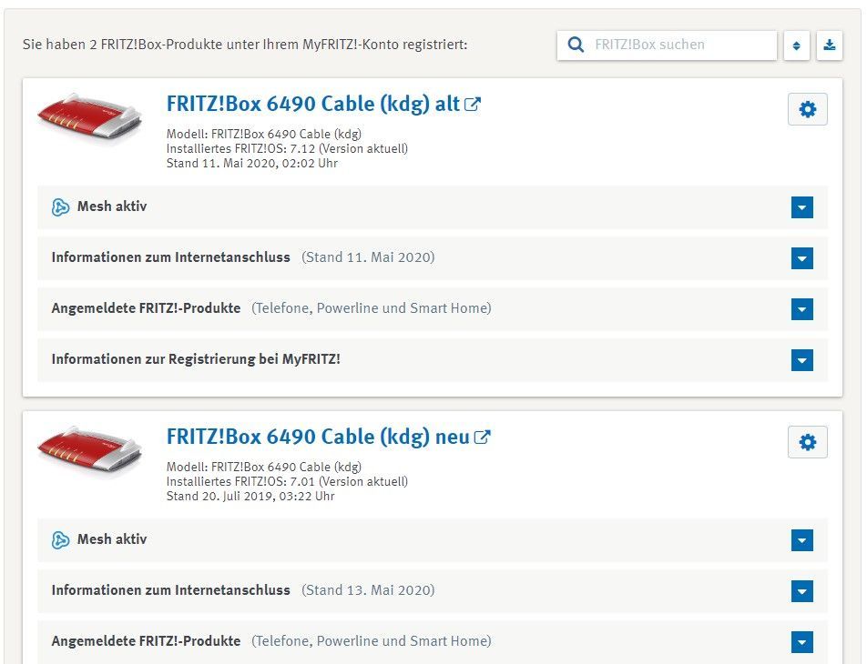Expand 'Mesh aktiv' for the neu box

coord(801,541)
